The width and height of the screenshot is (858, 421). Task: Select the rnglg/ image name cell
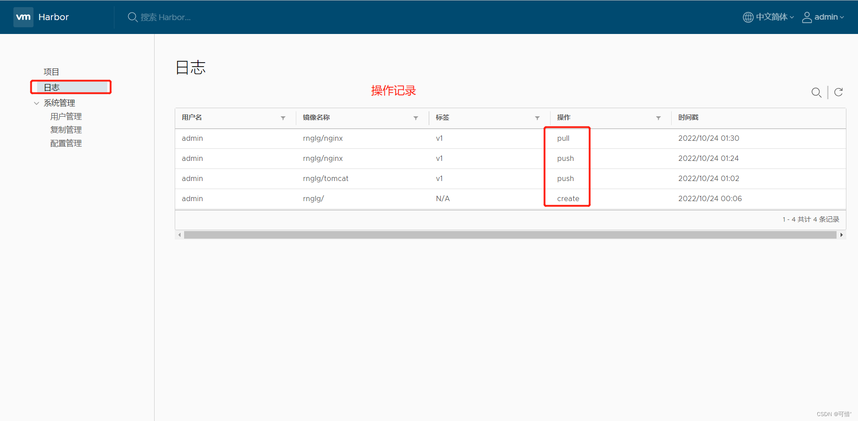313,199
